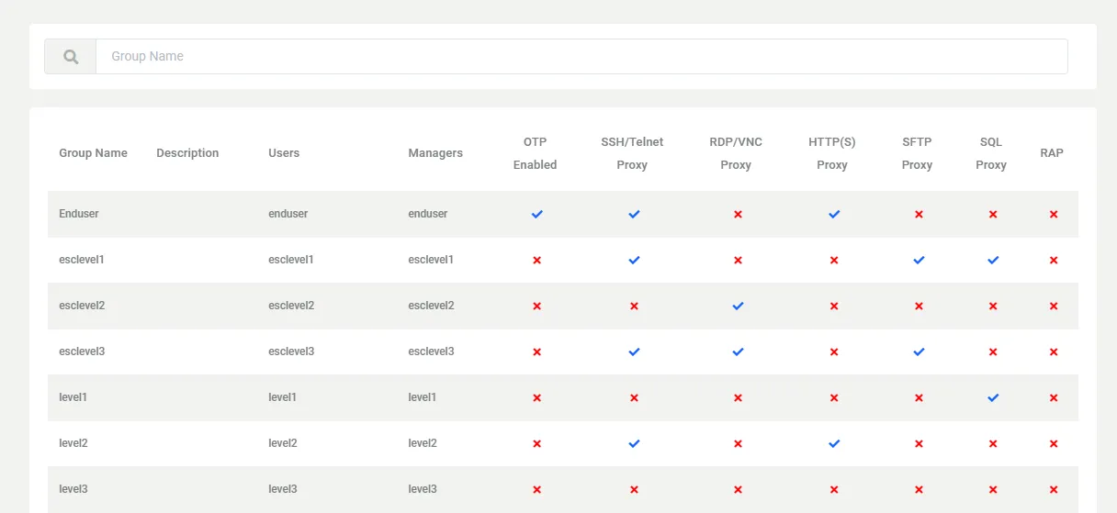
Task: Click the Group Name column header
Action: click(x=93, y=153)
